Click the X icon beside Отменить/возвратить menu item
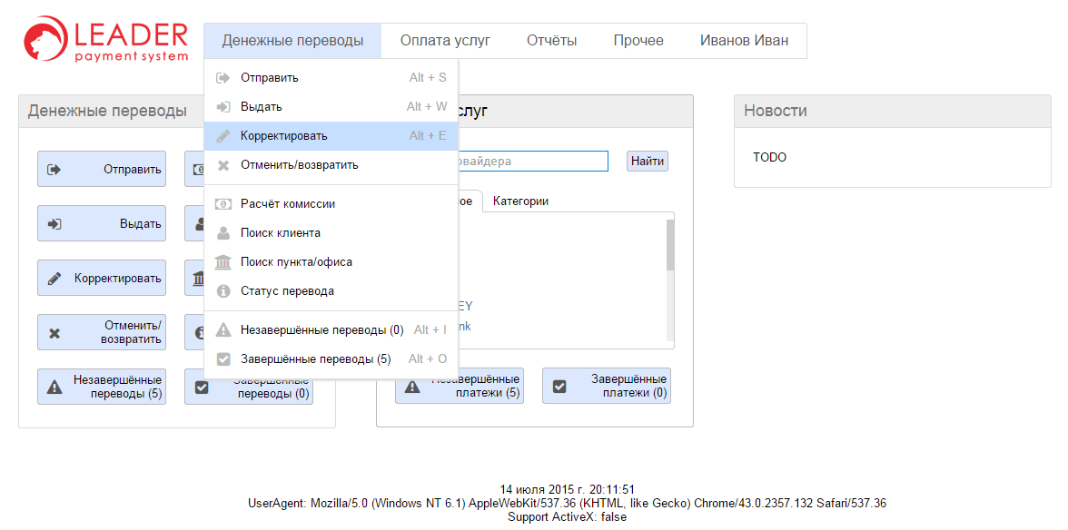Viewport: 1068px width, 530px height. click(222, 165)
